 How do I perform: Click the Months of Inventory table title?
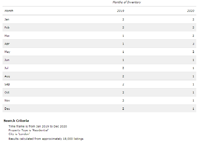pos(127,2)
